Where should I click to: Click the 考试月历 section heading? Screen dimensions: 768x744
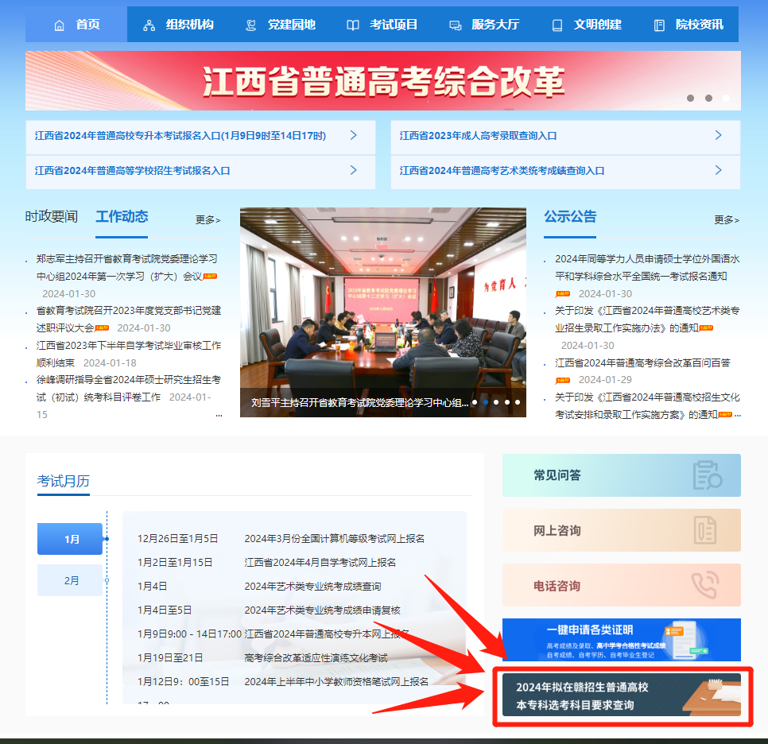[64, 481]
